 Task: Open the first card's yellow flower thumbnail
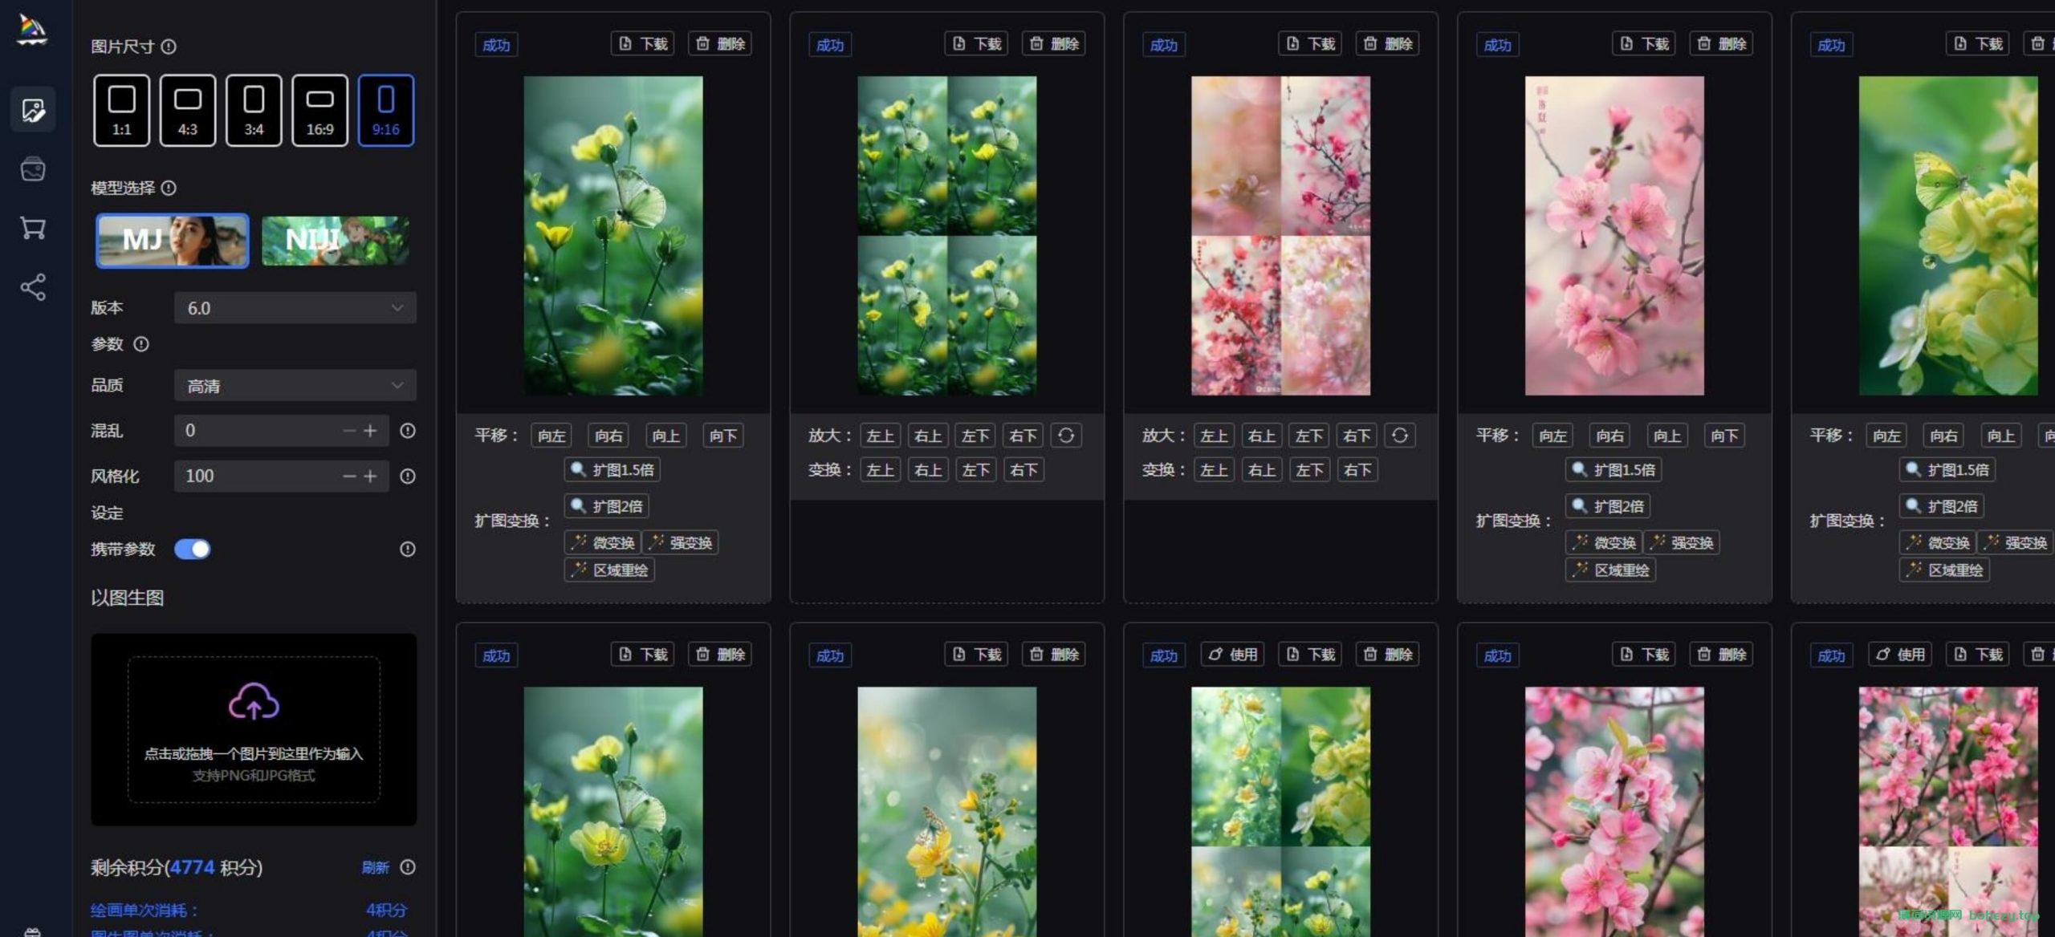pos(613,236)
